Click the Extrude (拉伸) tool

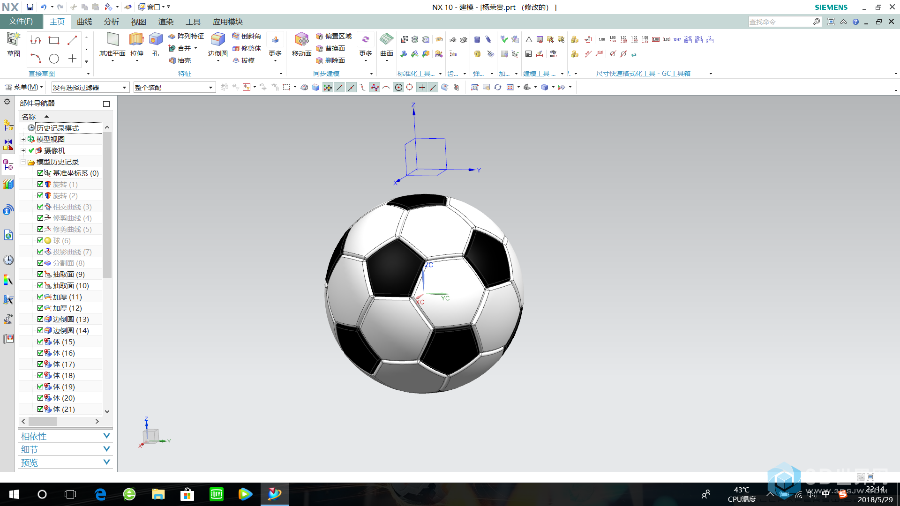[x=136, y=45]
